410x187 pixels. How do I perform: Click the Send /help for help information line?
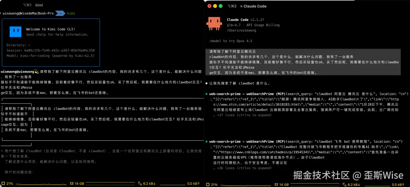57,35
